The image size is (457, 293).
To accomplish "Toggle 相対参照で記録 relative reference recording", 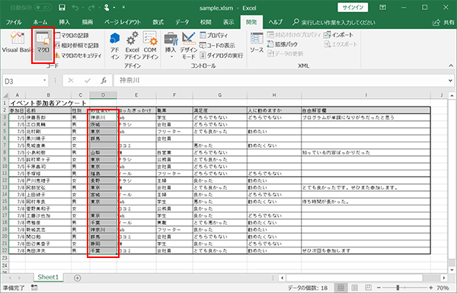I will 77,46.
